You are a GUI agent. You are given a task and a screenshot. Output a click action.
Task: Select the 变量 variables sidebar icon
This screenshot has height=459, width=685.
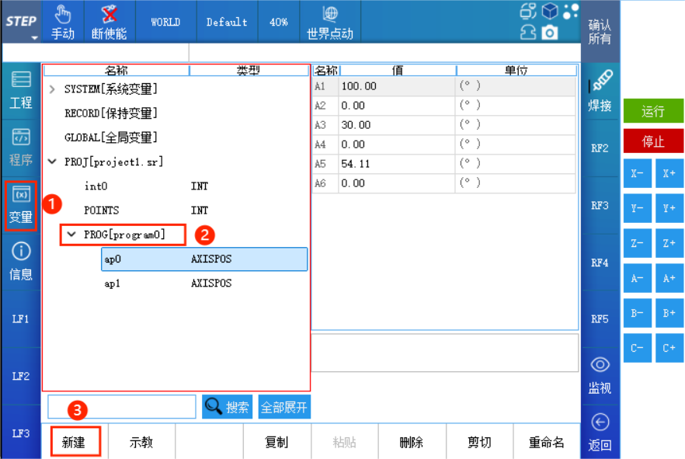click(x=21, y=205)
